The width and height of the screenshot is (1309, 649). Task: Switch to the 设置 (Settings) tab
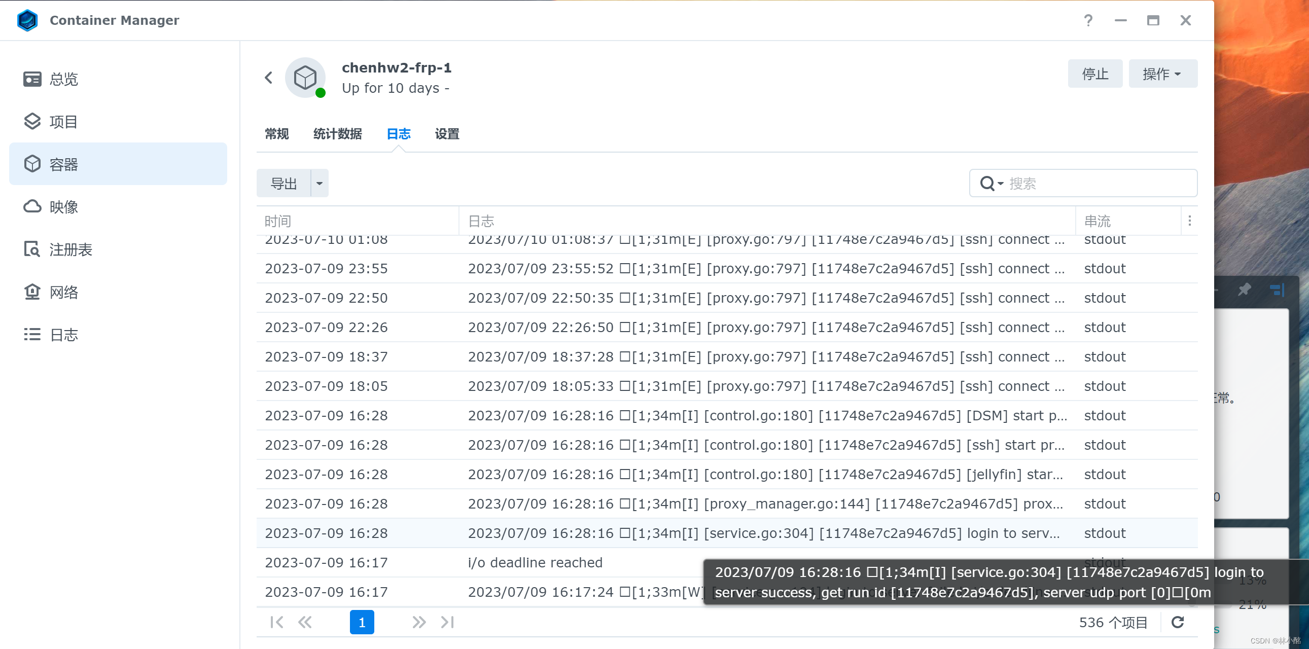tap(447, 133)
